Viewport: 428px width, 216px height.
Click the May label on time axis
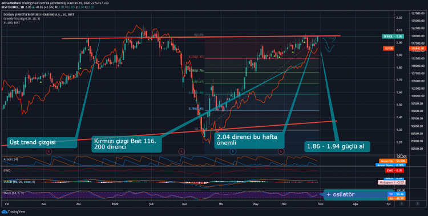256,203
